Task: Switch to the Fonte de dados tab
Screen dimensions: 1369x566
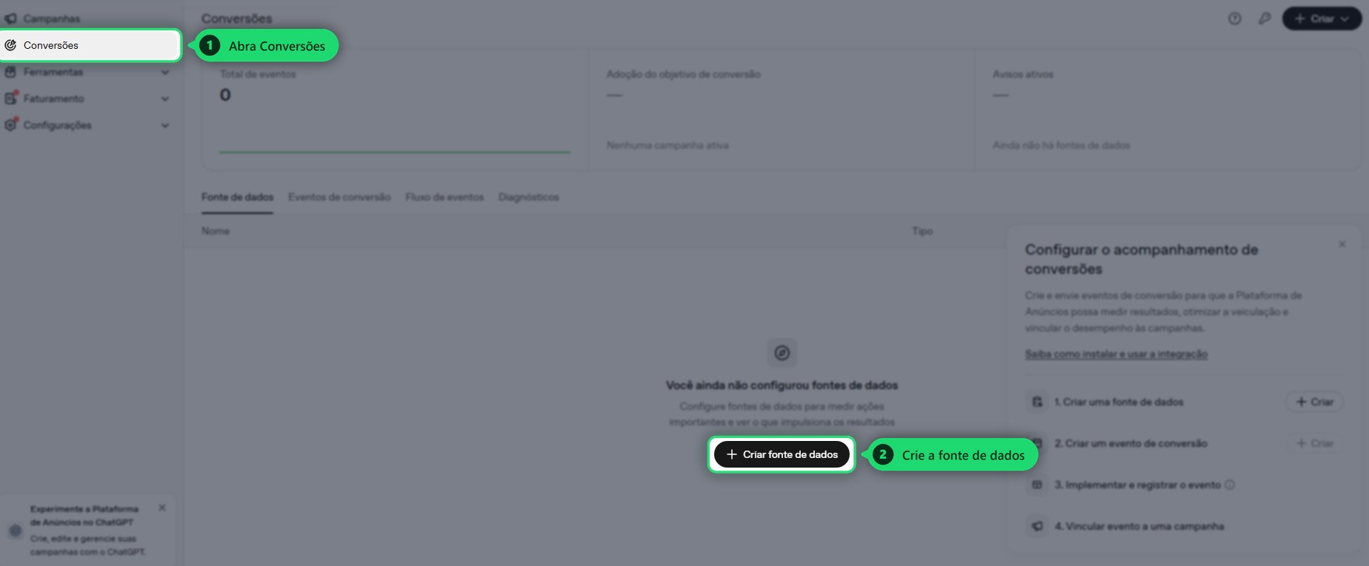Action: point(237,198)
